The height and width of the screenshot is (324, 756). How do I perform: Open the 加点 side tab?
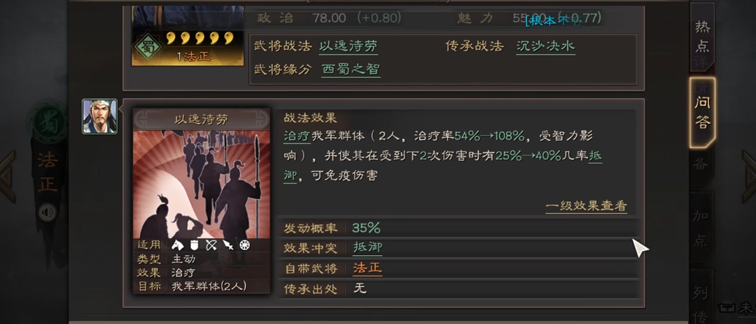[x=700, y=227]
